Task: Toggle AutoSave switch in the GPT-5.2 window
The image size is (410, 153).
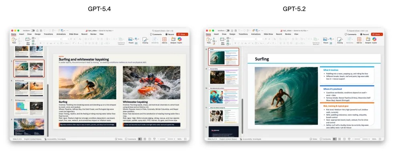Action: (227, 30)
